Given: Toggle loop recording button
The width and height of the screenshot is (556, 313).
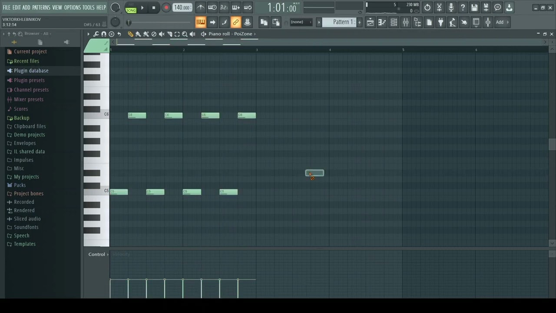Looking at the screenshot, I should (x=248, y=7).
